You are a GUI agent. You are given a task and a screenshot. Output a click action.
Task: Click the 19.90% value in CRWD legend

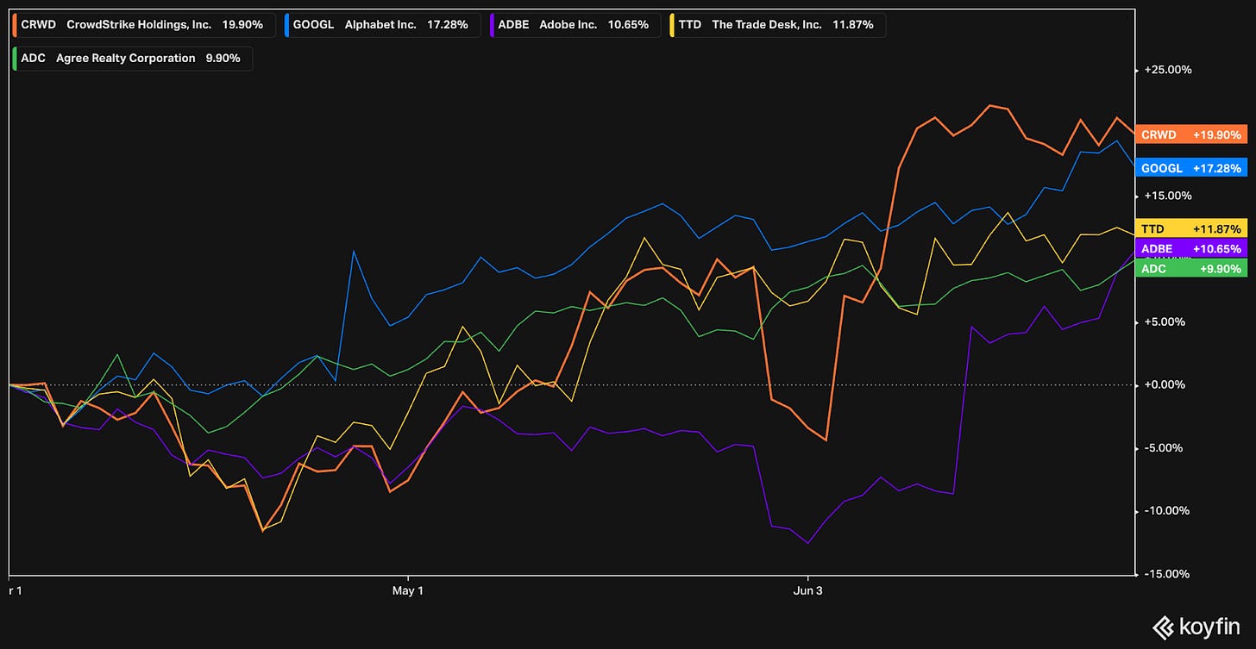pos(241,25)
